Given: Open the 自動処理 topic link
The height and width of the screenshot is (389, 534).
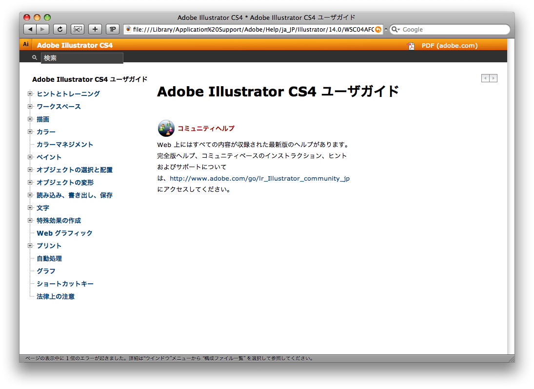Looking at the screenshot, I should [49, 259].
